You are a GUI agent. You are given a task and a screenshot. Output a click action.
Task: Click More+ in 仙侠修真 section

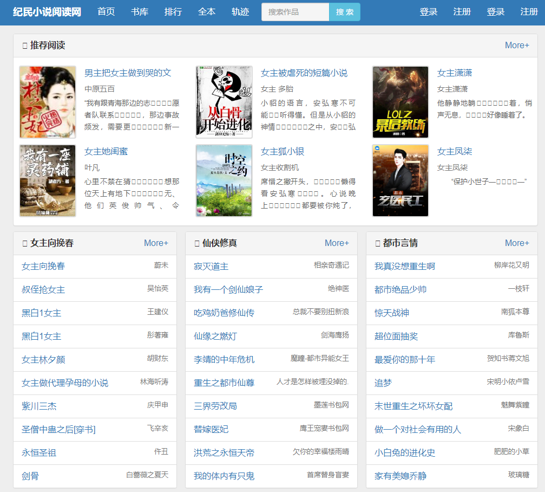tap(337, 243)
